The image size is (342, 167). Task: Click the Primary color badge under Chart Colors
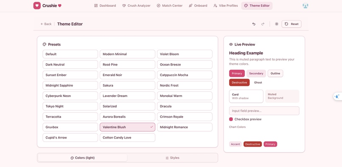click(270, 144)
